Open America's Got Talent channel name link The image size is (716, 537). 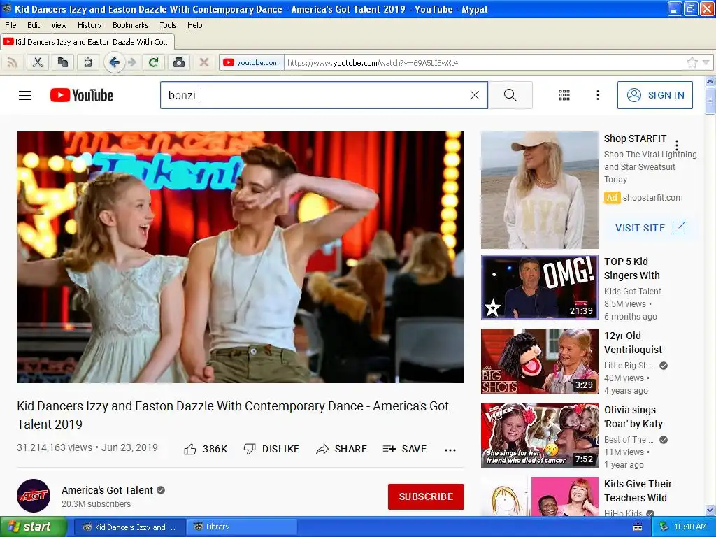pos(107,490)
